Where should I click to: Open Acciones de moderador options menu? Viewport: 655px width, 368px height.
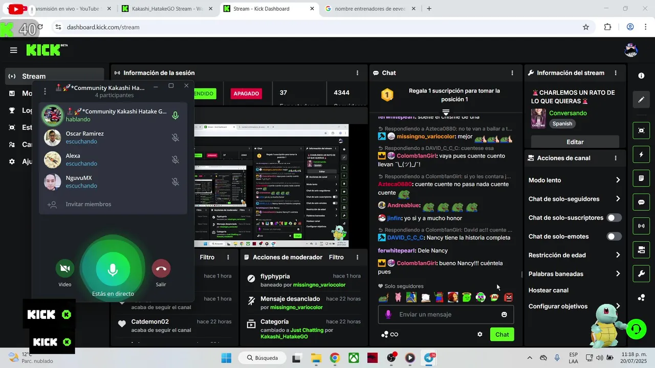click(357, 257)
